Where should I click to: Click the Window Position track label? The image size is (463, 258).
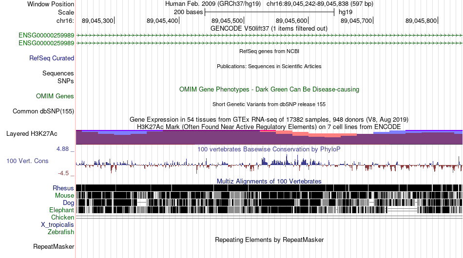(51, 4)
